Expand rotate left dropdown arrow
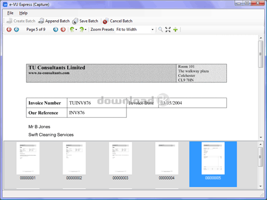This screenshot has height=200, width=267. (76, 29)
